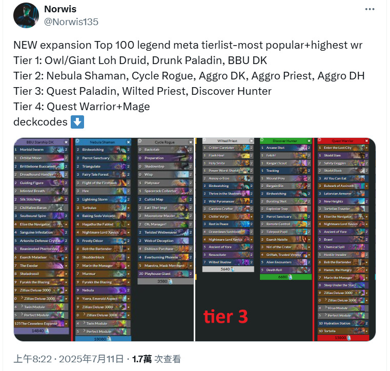Select Playhouse Giant card in Cycle Rogue
Viewport: 390px width, 371px height.
point(166,274)
